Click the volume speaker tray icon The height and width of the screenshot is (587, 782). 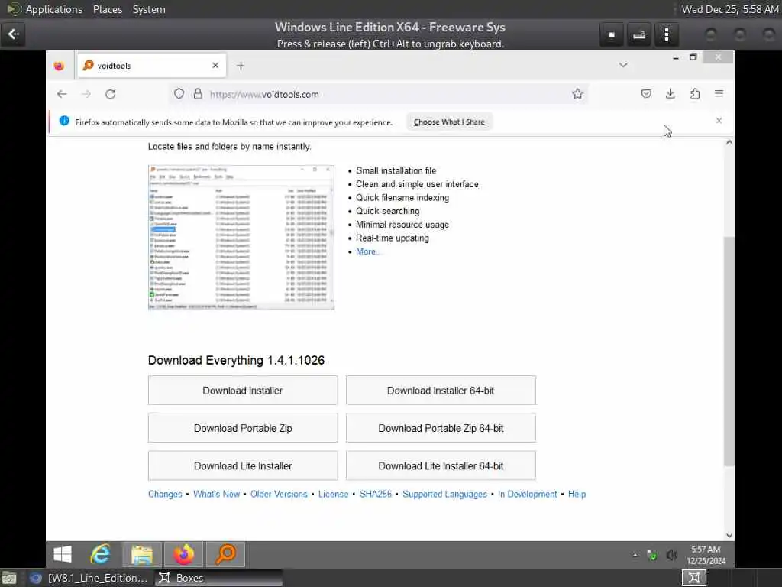[672, 555]
